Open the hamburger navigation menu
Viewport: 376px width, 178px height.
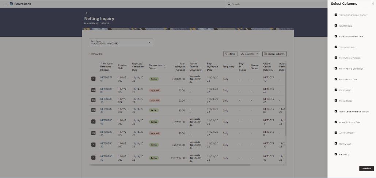coord(5,4)
